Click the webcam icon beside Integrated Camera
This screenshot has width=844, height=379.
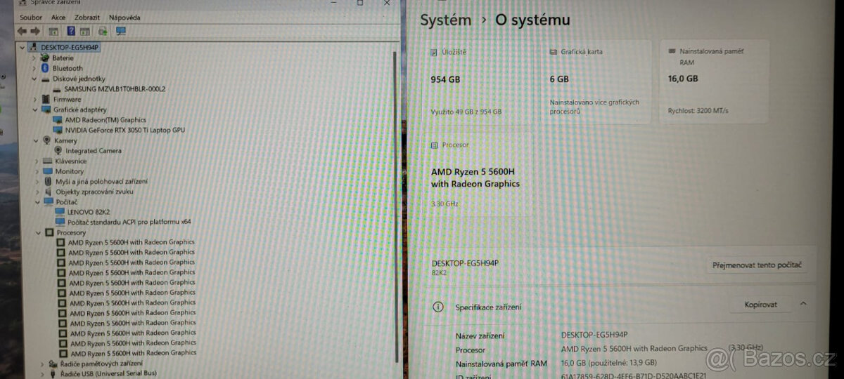coord(58,150)
